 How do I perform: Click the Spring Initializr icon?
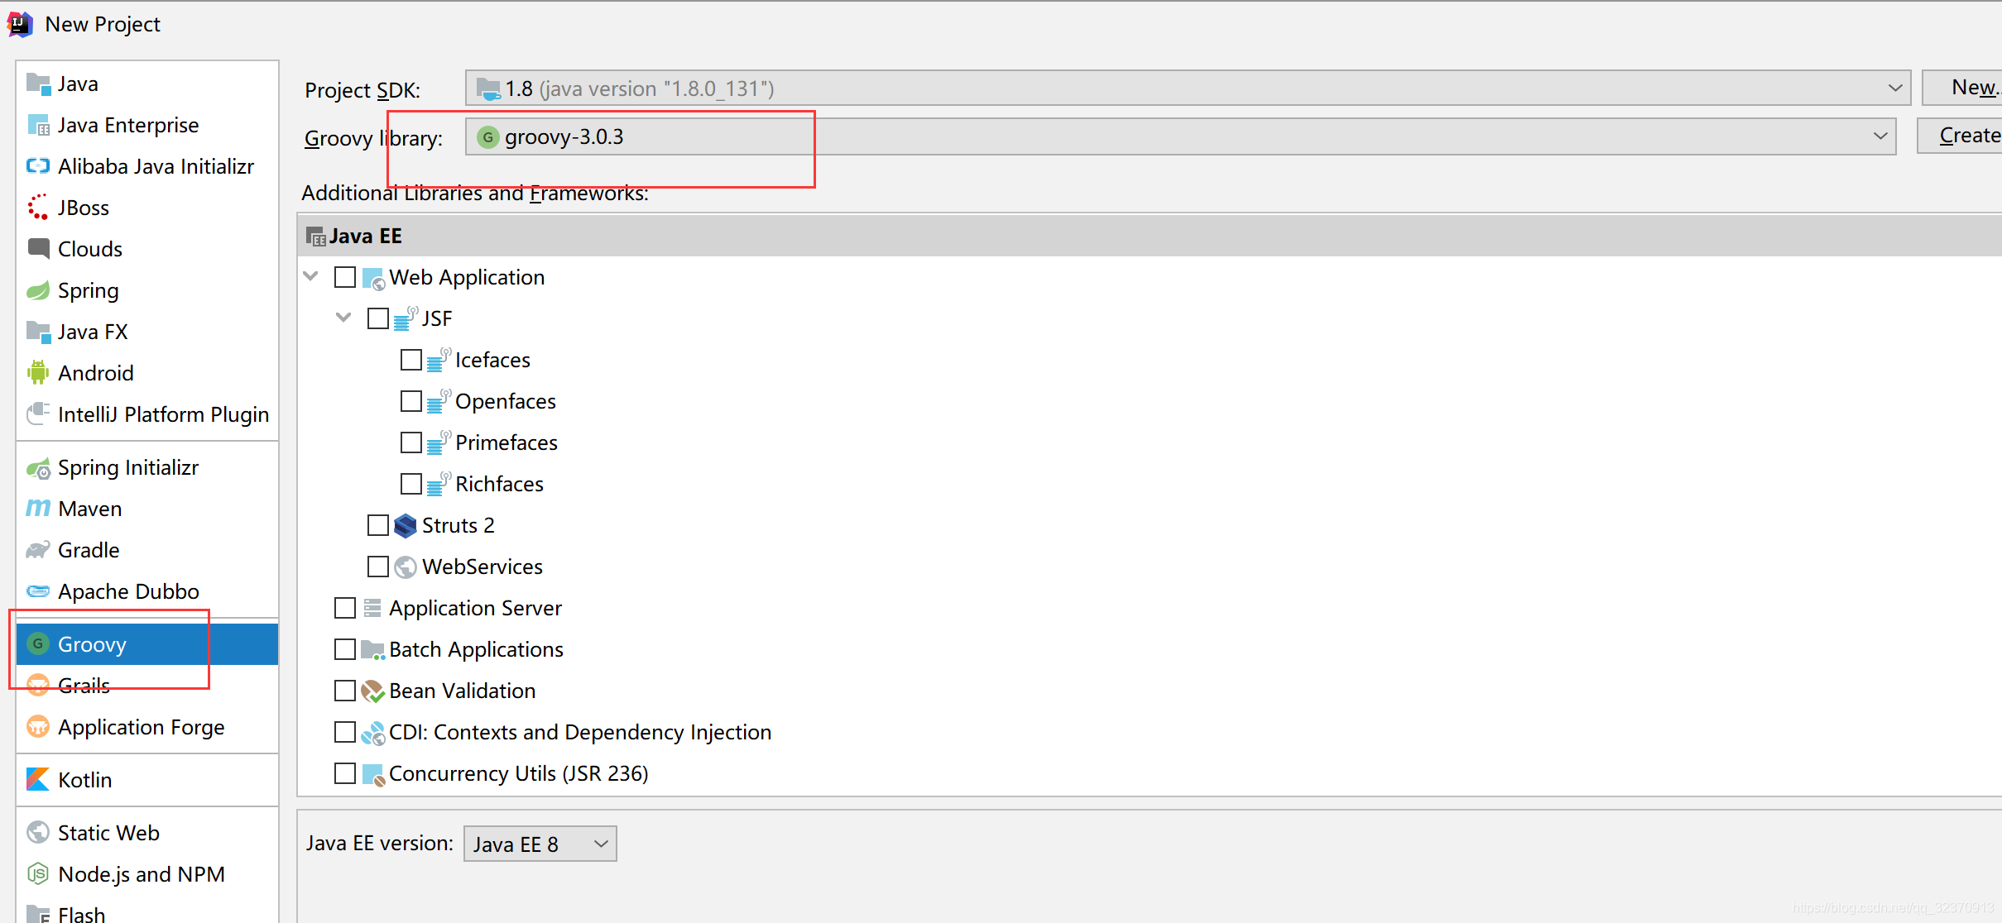pyautogui.click(x=38, y=468)
